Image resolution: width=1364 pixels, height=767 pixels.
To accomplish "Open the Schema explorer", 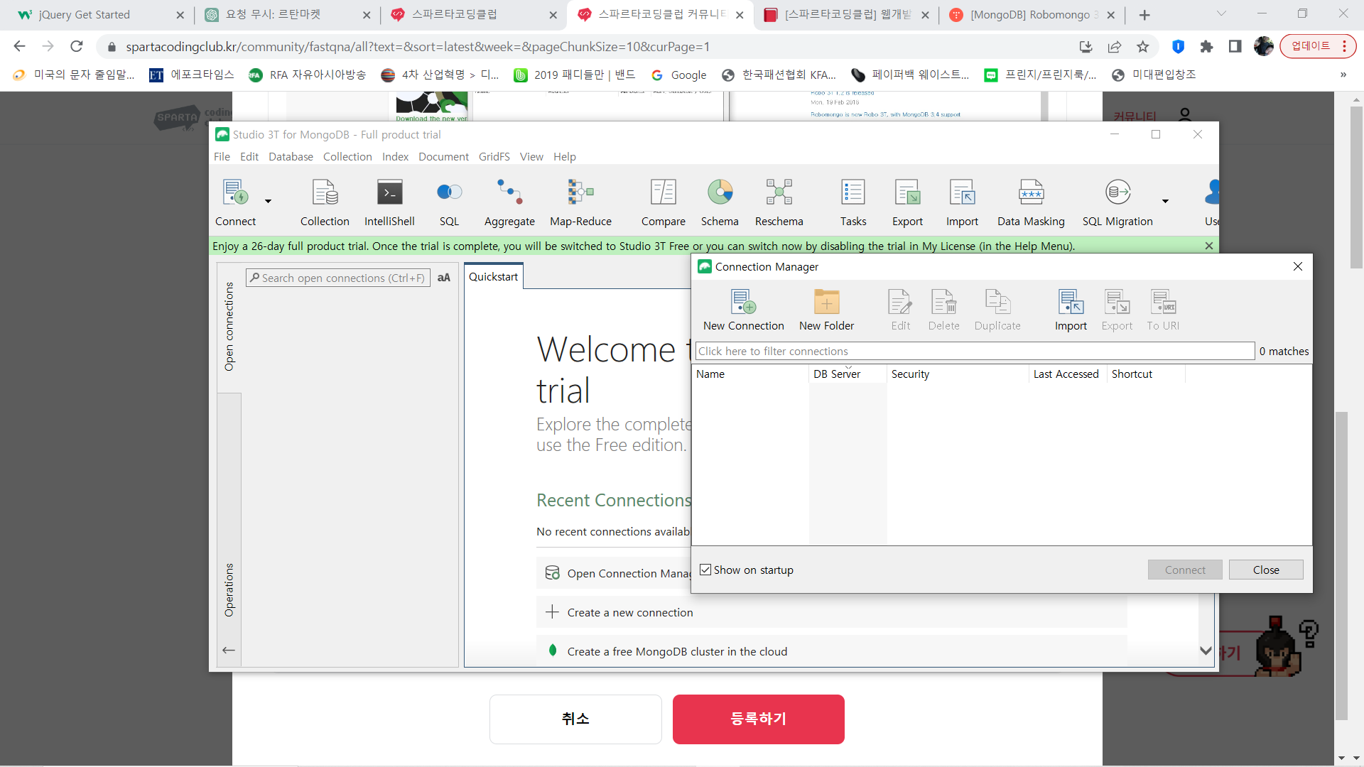I will coord(720,202).
